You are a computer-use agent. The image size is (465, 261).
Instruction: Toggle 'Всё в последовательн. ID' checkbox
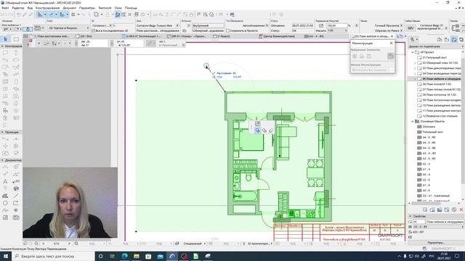pos(94,30)
